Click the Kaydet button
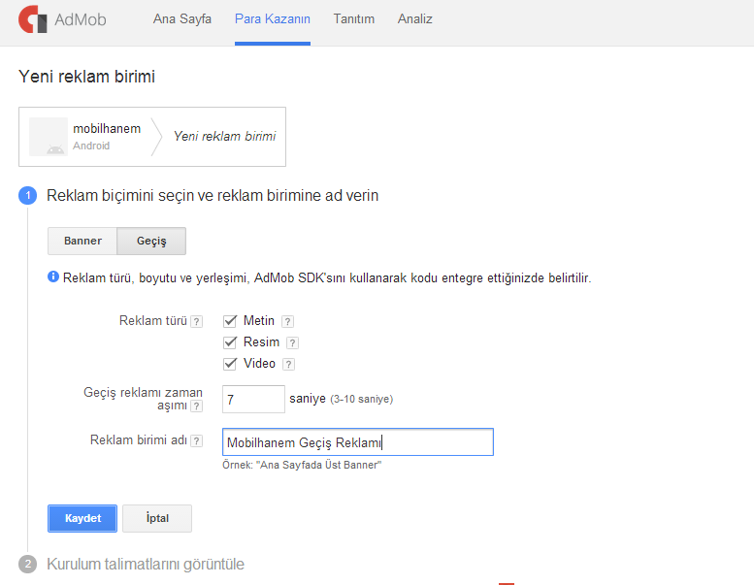This screenshot has height=585, width=754. 82,518
